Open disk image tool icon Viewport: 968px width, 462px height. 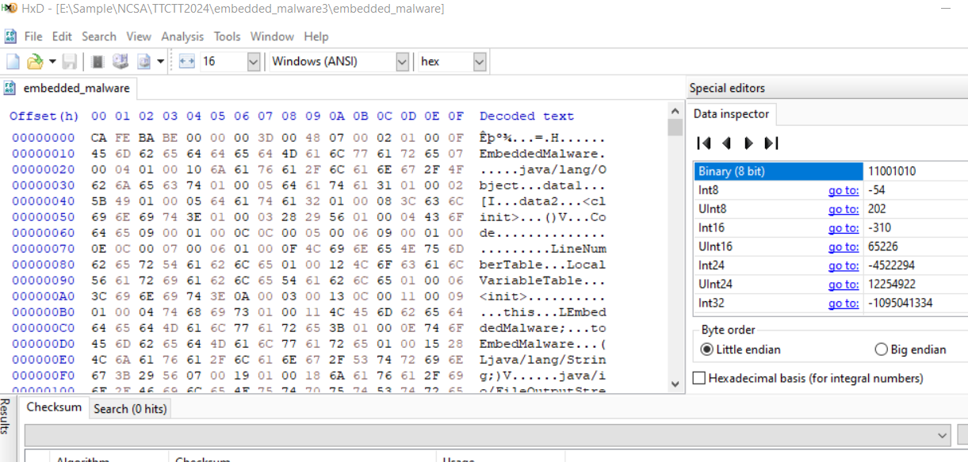[144, 61]
